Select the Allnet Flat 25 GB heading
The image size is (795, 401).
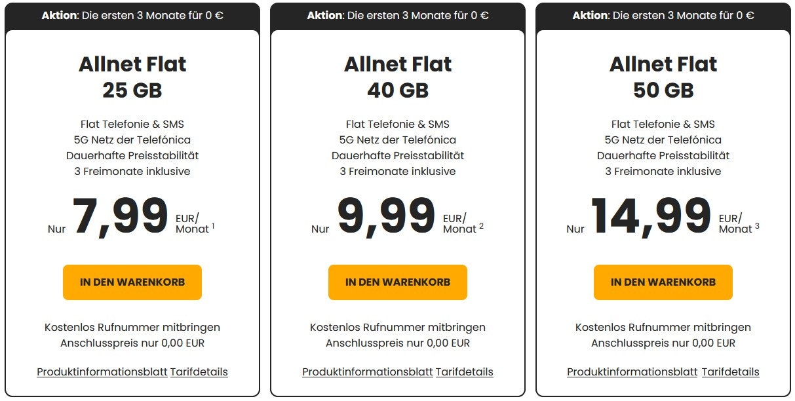(x=132, y=77)
